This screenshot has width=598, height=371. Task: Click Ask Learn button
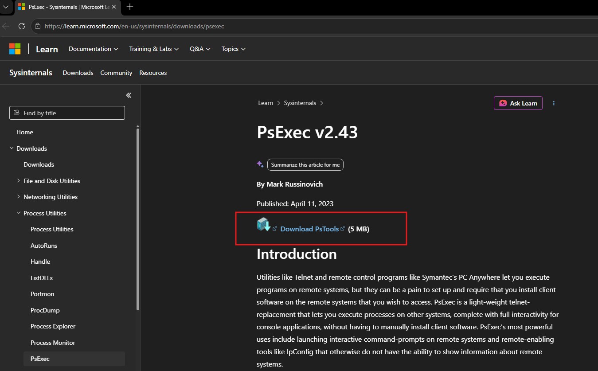click(x=518, y=103)
